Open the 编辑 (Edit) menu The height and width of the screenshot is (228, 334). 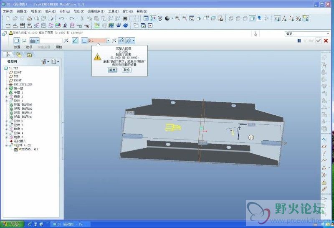[22, 11]
